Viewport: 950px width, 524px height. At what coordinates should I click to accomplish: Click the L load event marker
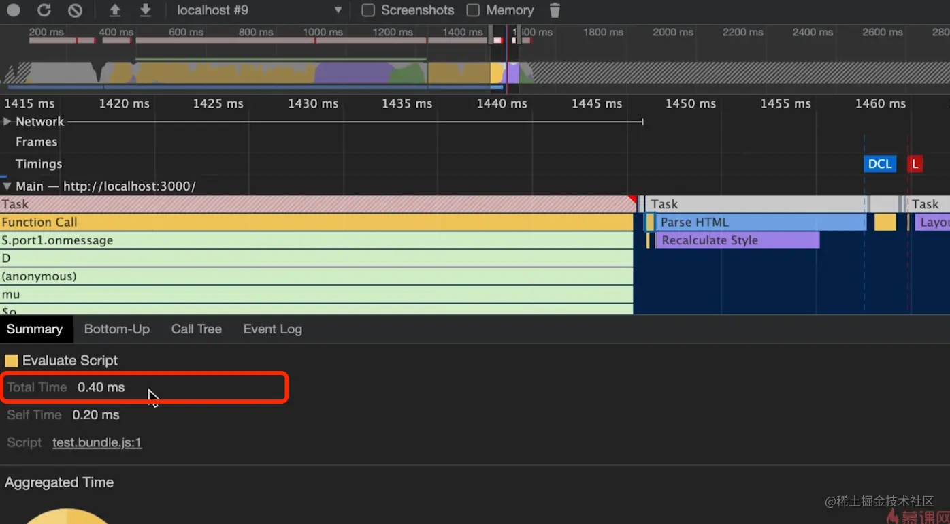pyautogui.click(x=915, y=164)
